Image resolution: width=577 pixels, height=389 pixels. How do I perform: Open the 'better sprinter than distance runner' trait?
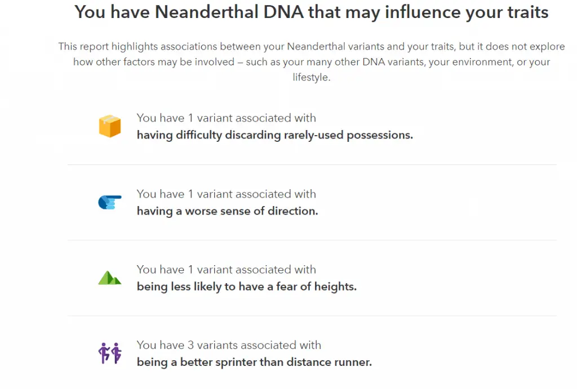254,362
